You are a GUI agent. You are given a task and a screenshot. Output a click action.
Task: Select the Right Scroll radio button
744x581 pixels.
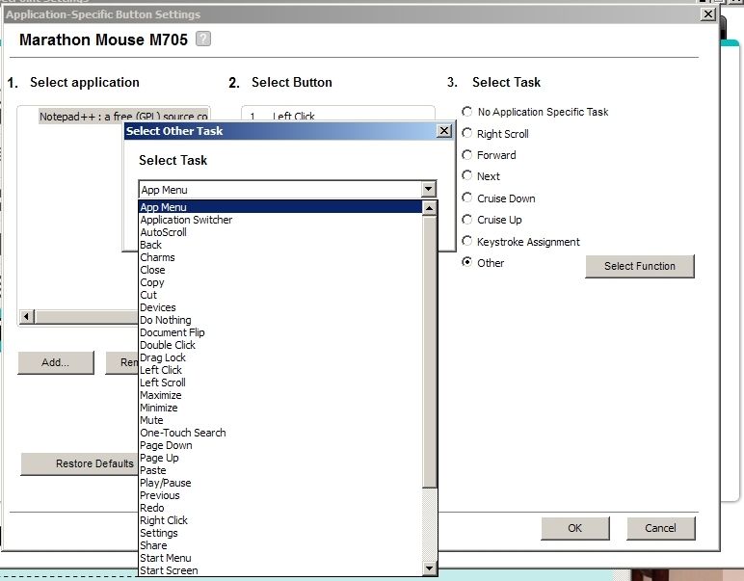tap(466, 133)
